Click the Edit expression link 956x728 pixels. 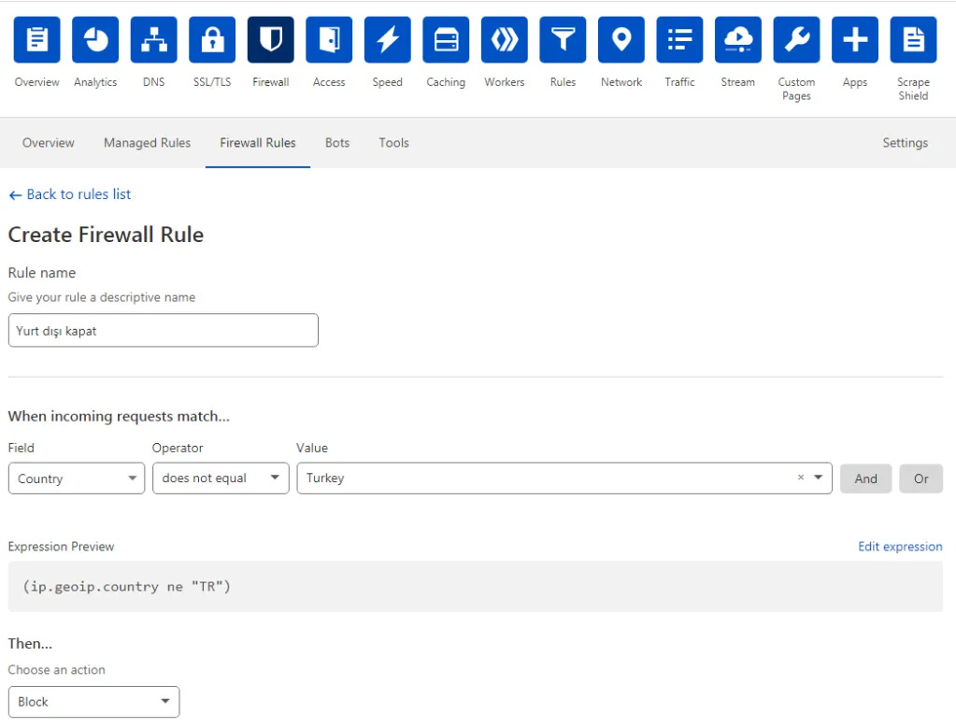[x=900, y=547]
